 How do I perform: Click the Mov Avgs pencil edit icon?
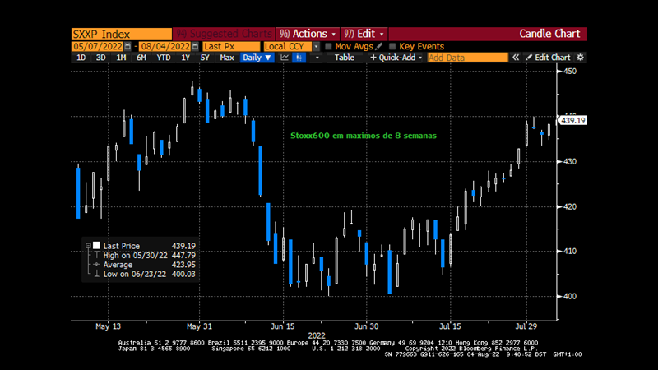[379, 47]
